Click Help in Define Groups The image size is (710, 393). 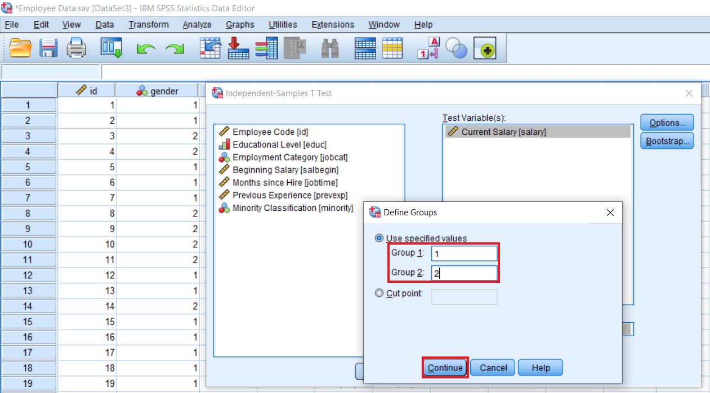tap(541, 368)
